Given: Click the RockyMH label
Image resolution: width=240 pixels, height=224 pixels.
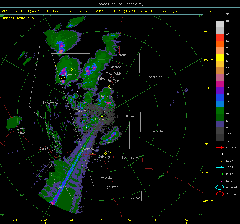Looking at the screenshot, I should (70, 75).
